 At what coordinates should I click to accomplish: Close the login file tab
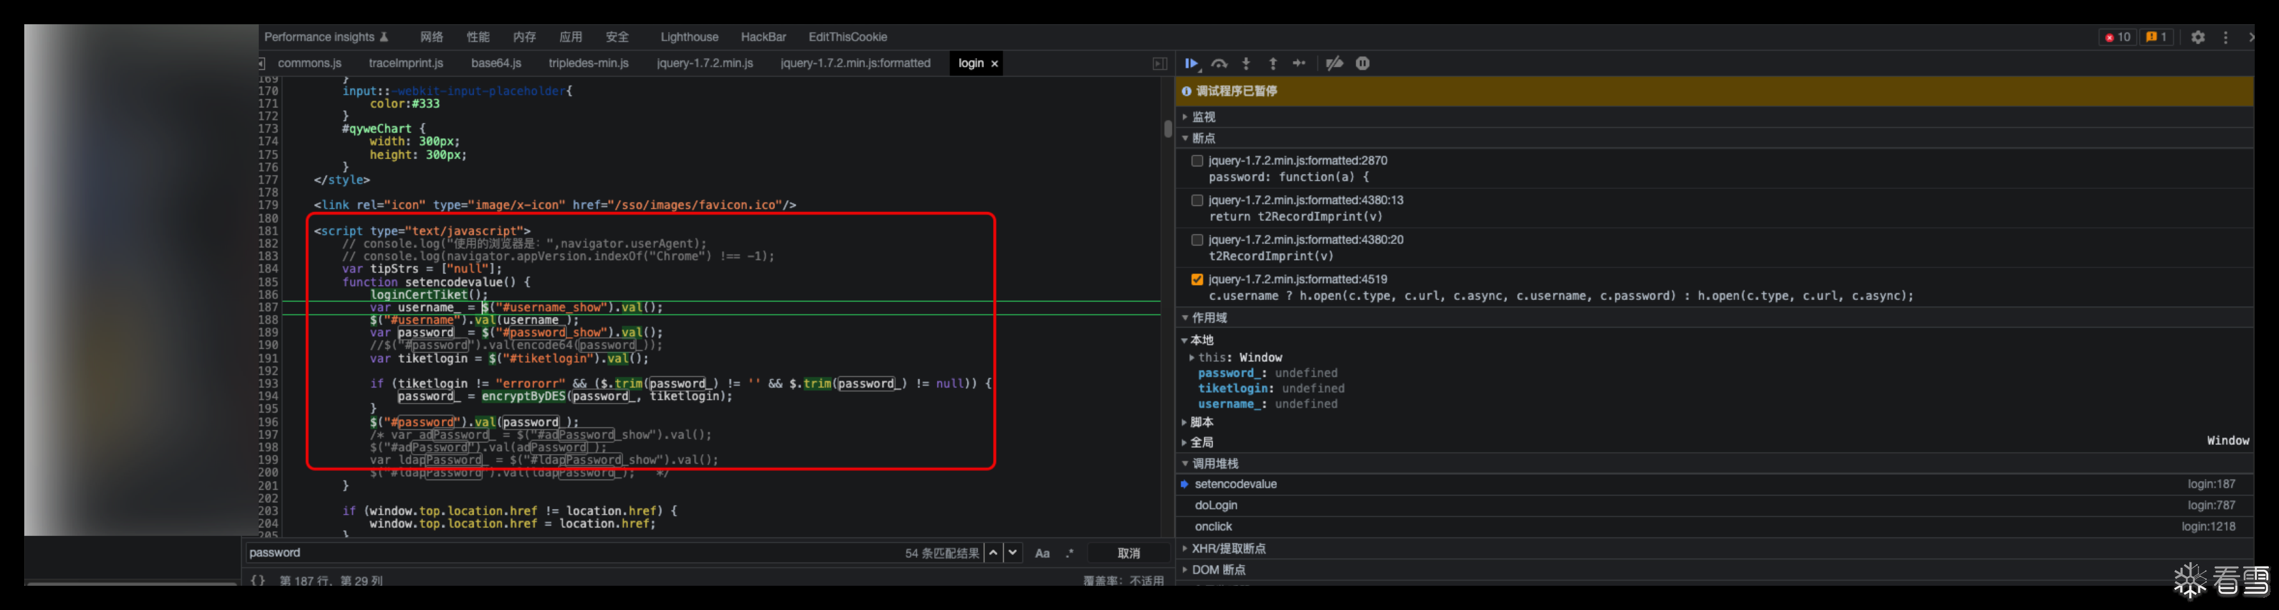pyautogui.click(x=995, y=64)
